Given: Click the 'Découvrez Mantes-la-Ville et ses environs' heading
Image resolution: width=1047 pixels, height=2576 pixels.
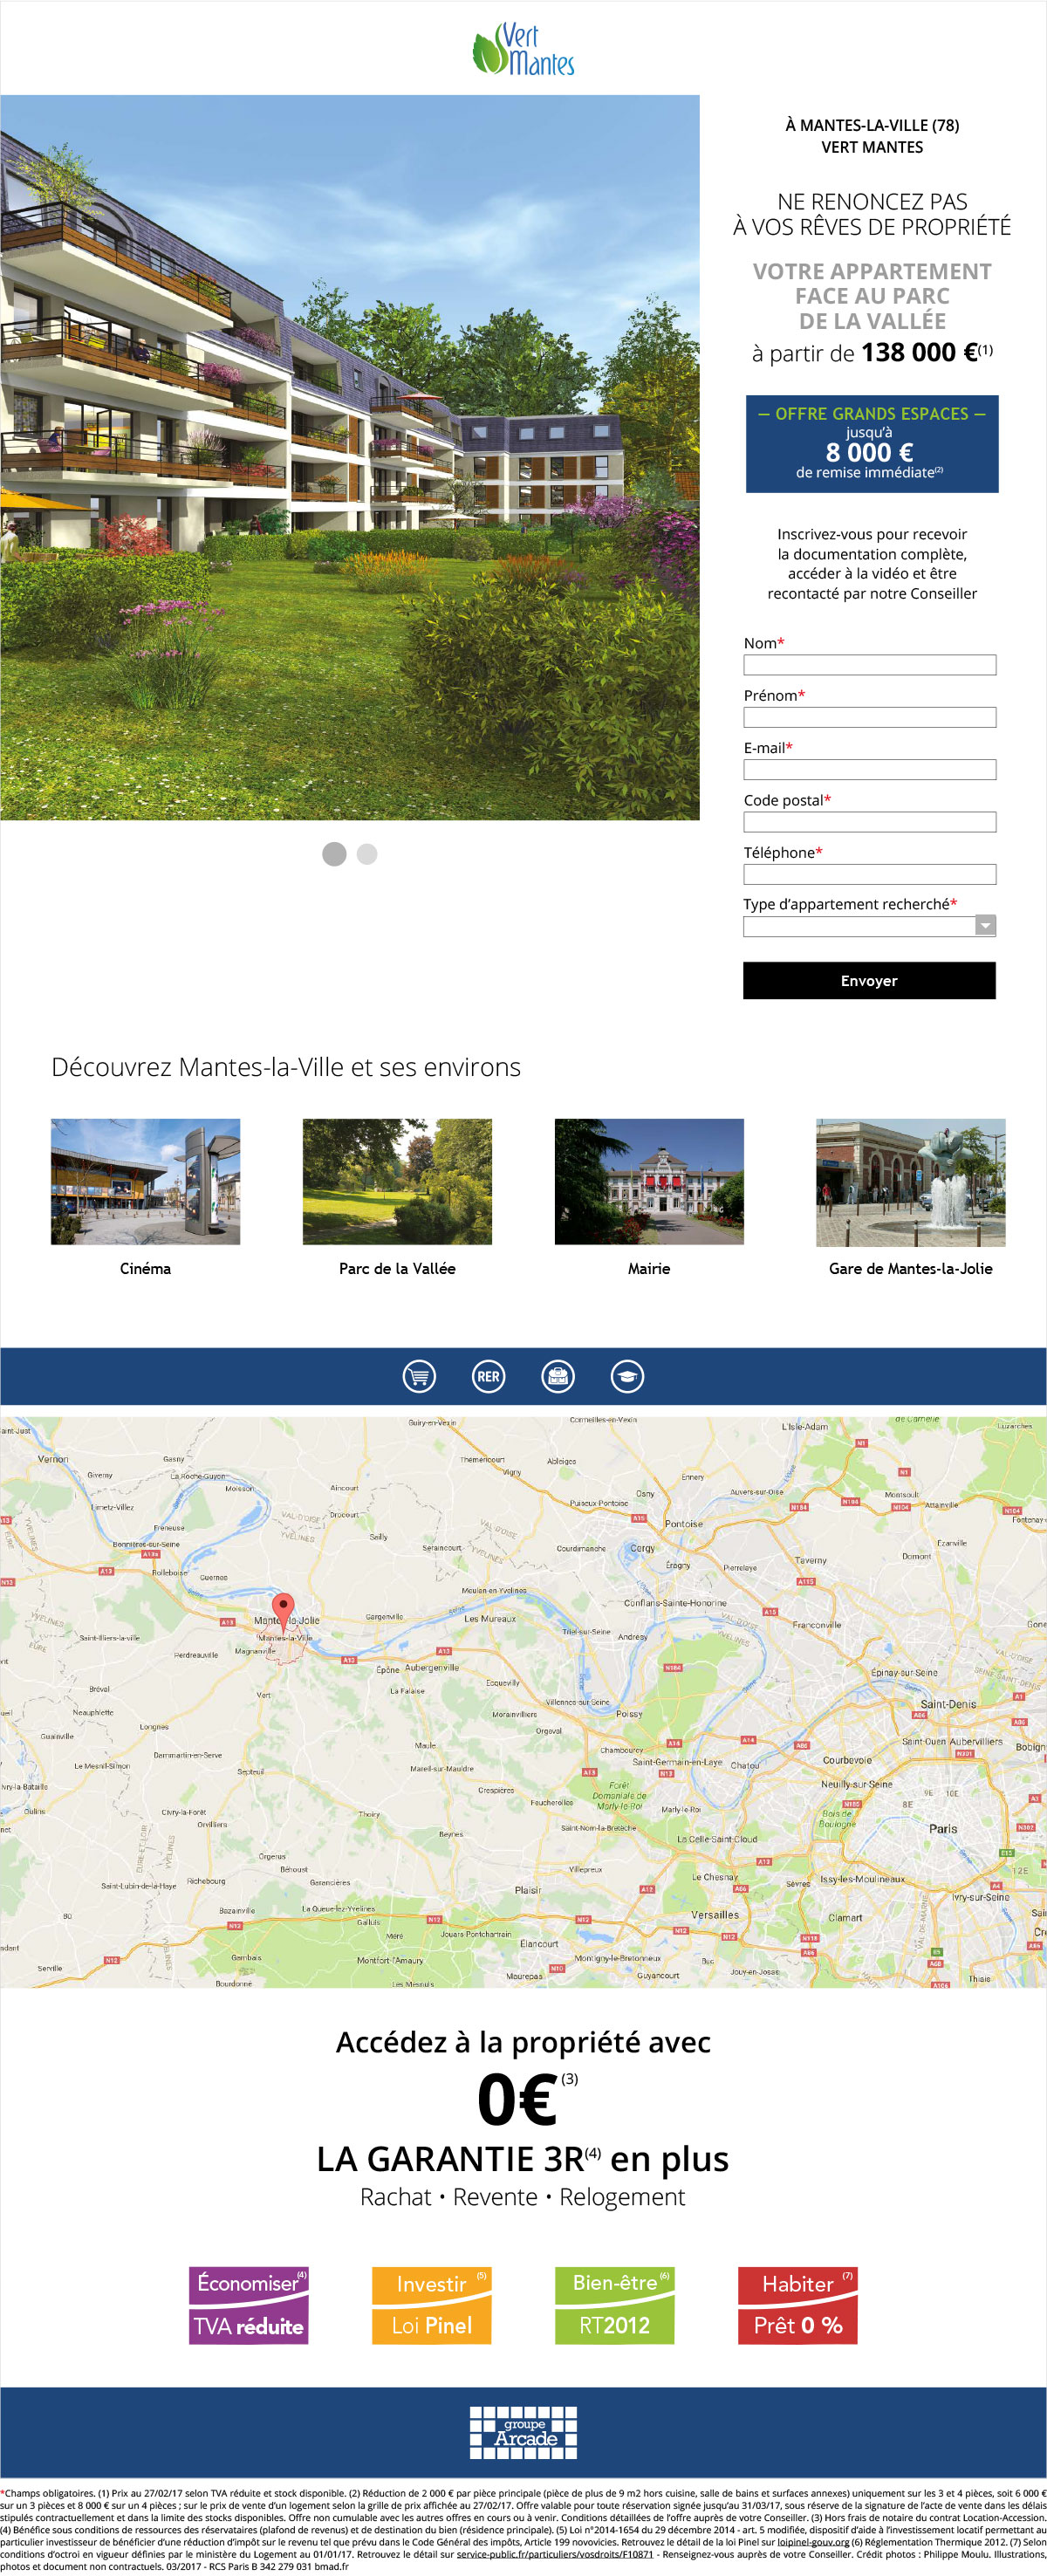Looking at the screenshot, I should [x=286, y=1067].
